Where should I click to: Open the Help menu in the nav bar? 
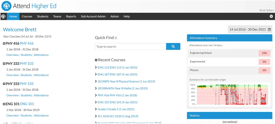(127, 17)
